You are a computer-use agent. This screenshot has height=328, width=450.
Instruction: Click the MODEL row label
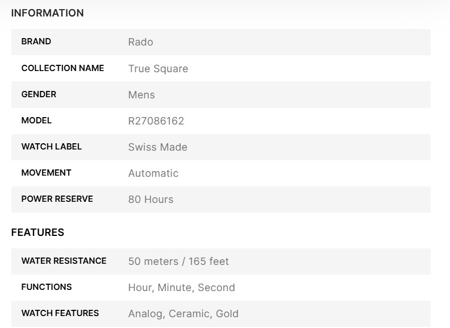[36, 121]
